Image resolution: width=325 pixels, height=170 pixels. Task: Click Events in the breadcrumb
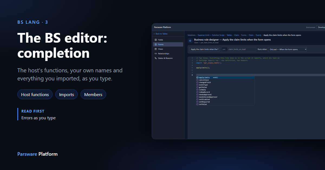click(258, 35)
